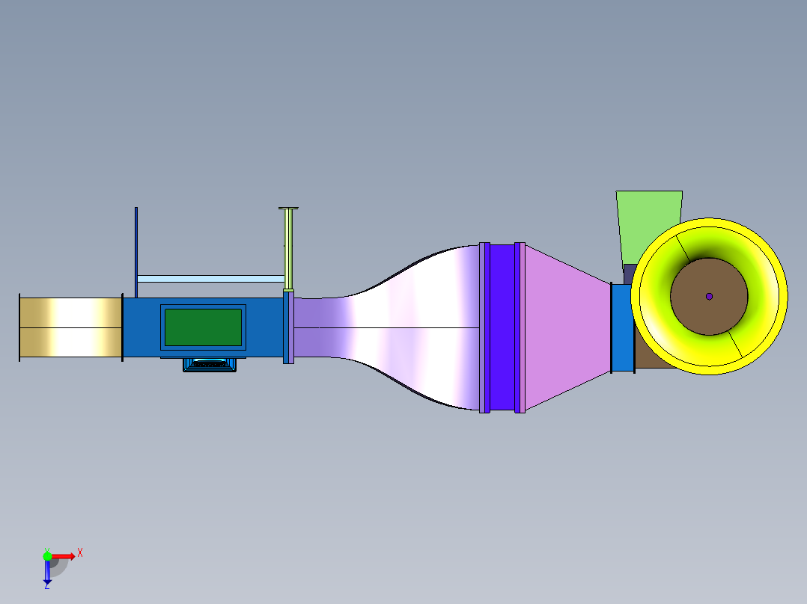This screenshot has height=604, width=807.
Task: Select the pink conical reducer
Action: click(x=567, y=327)
